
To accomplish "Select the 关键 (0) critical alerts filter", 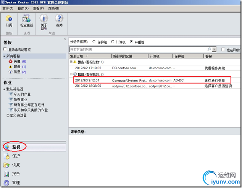I will [17, 62].
